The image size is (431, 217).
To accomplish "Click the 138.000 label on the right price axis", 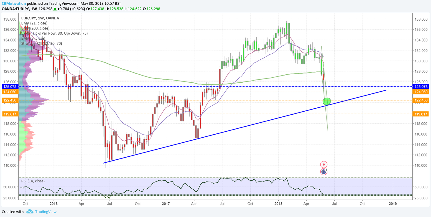I will 421,19.
